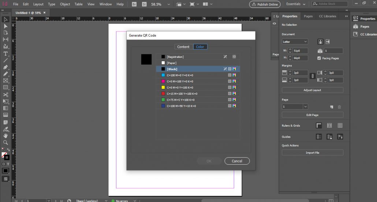Select the [Paper] swatch
This screenshot has height=202, width=377.
pyautogui.click(x=198, y=63)
